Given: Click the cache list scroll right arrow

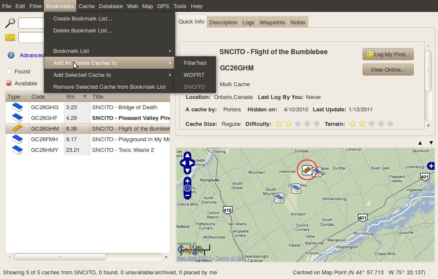Looking at the screenshot, I should pos(166,257).
